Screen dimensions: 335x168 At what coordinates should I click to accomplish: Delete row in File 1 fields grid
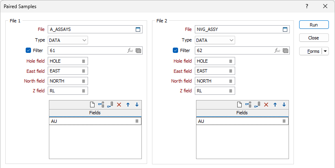(x=119, y=105)
